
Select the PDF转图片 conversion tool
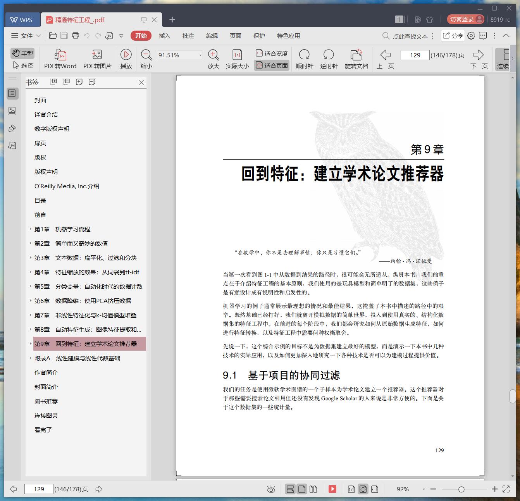[x=97, y=59]
